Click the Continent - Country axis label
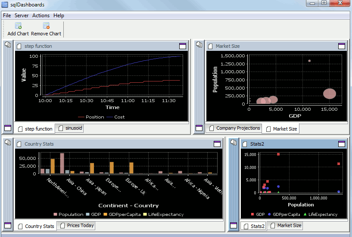 click(x=128, y=206)
